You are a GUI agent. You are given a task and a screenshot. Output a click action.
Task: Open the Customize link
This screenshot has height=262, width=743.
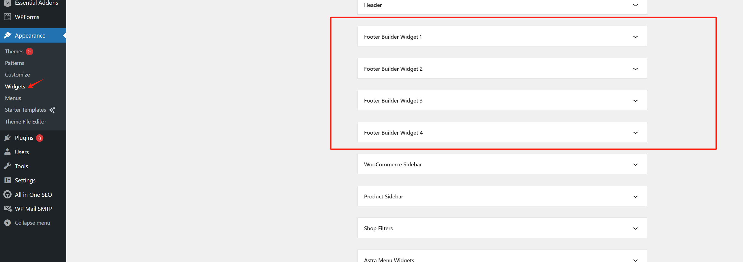(17, 75)
